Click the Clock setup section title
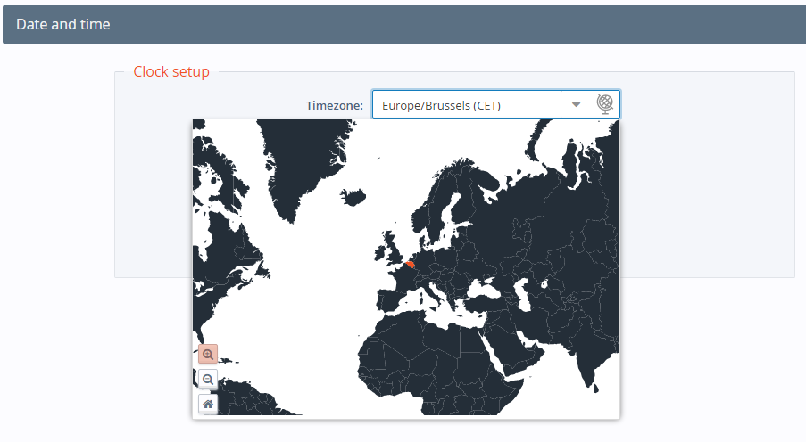This screenshot has height=442, width=806. [171, 71]
